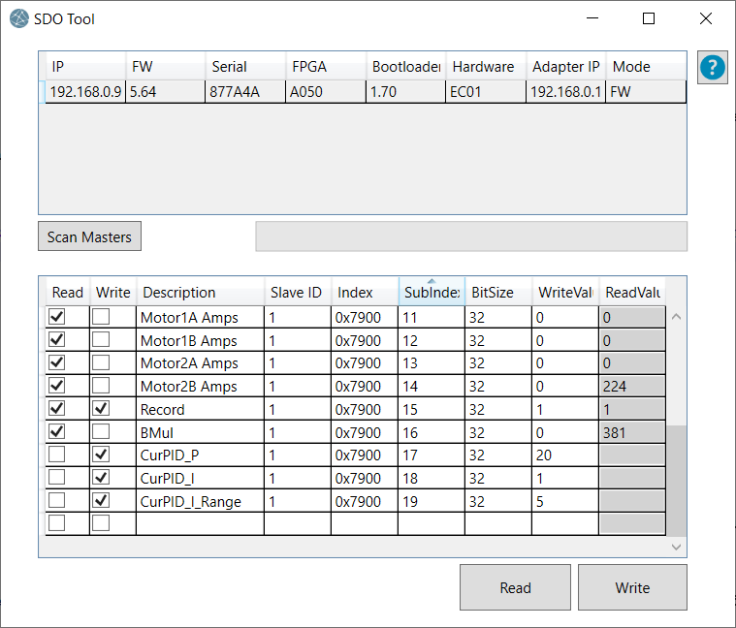Close the SDO Tool window
Image resolution: width=736 pixels, height=628 pixels.
pyautogui.click(x=706, y=18)
